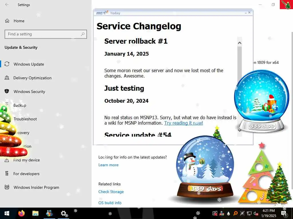Open the MSN Messenger taskbar icon
This screenshot has height=219, width=293.
pyautogui.click(x=49, y=213)
